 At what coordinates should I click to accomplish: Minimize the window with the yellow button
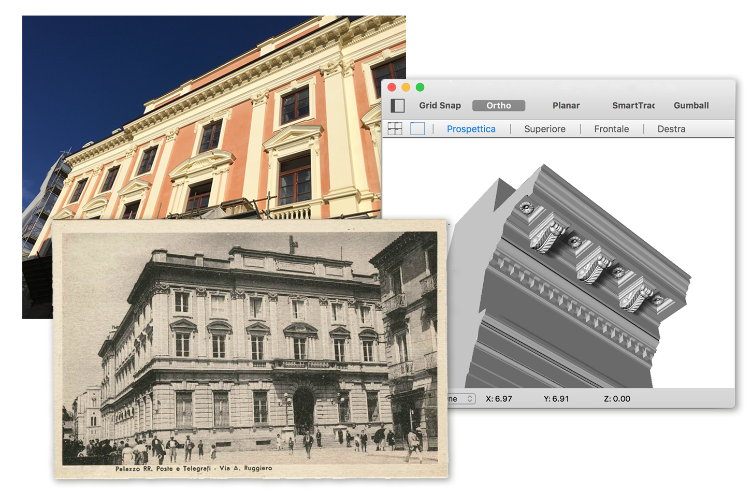(x=406, y=88)
